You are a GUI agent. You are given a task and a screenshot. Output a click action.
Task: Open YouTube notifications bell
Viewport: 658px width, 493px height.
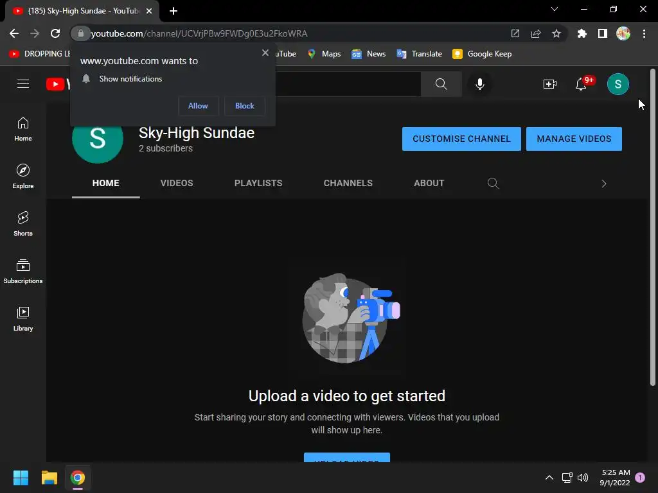click(x=581, y=84)
